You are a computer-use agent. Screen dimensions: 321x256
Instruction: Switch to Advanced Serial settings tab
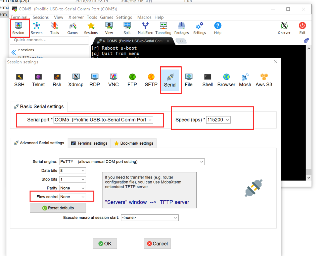click(x=39, y=143)
